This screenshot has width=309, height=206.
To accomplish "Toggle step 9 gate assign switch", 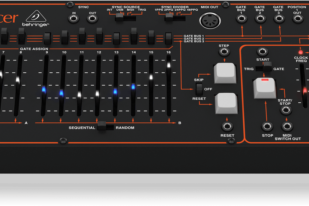I will coord(47,38).
